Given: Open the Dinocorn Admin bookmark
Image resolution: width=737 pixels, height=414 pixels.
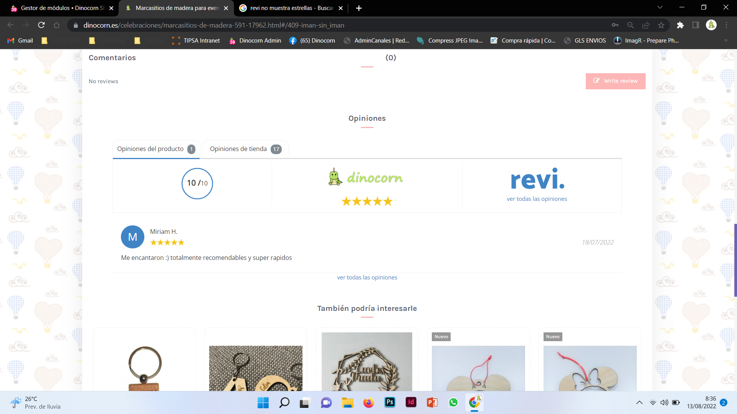Looking at the screenshot, I should 255,40.
